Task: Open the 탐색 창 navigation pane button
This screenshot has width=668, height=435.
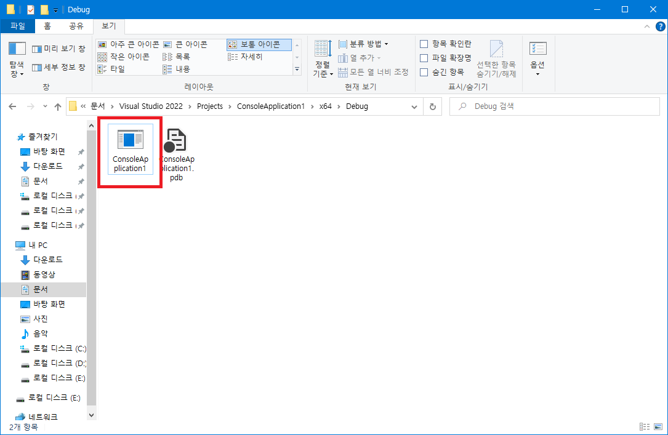Action: pos(17,60)
